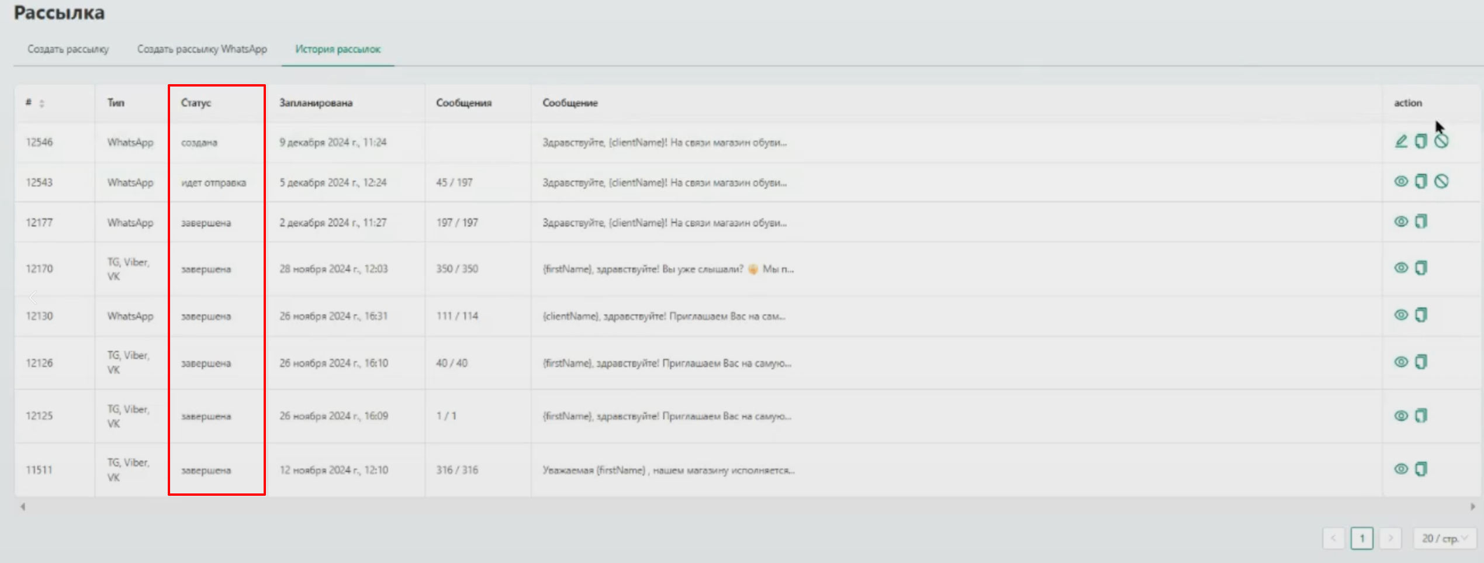
Task: Click the '111 / 114' messages count
Action: [x=457, y=316]
